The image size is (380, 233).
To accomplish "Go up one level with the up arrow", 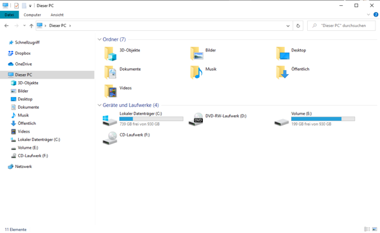I will pos(32,26).
